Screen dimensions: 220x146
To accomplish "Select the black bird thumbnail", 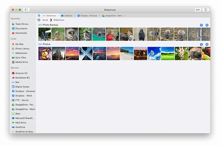I will [x=140, y=34].
